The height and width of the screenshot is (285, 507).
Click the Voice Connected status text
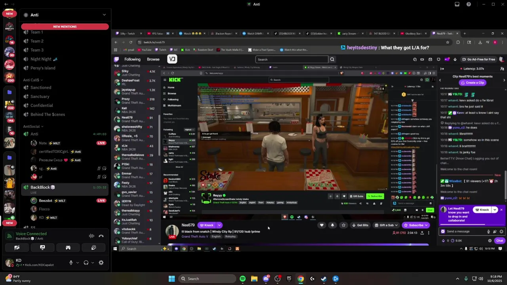pos(31,234)
